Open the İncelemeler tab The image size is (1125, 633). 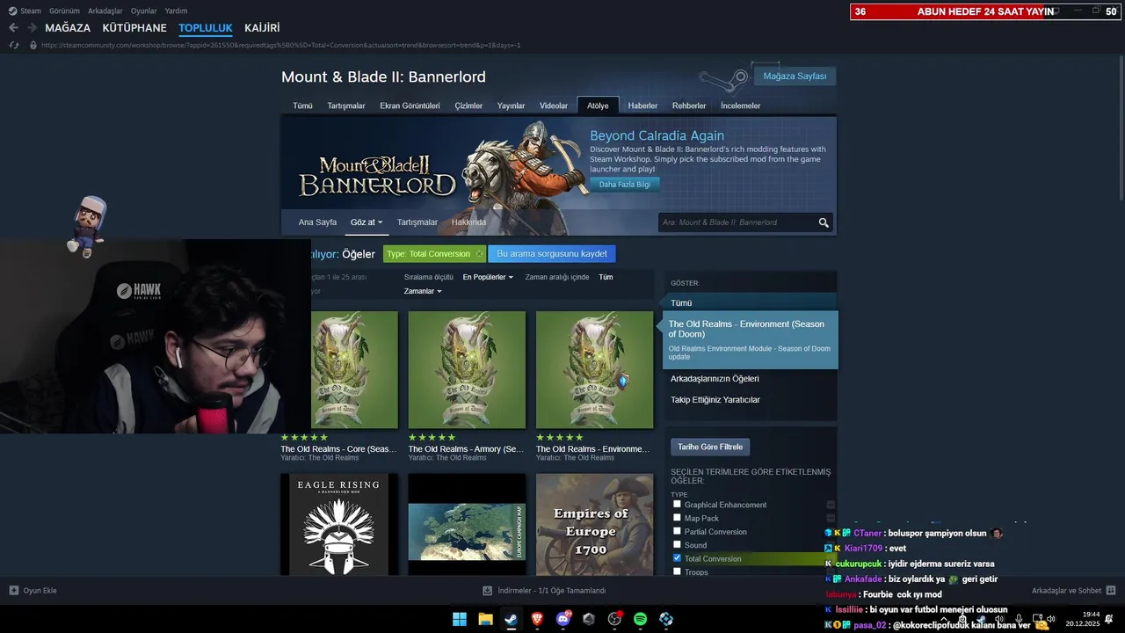click(740, 105)
